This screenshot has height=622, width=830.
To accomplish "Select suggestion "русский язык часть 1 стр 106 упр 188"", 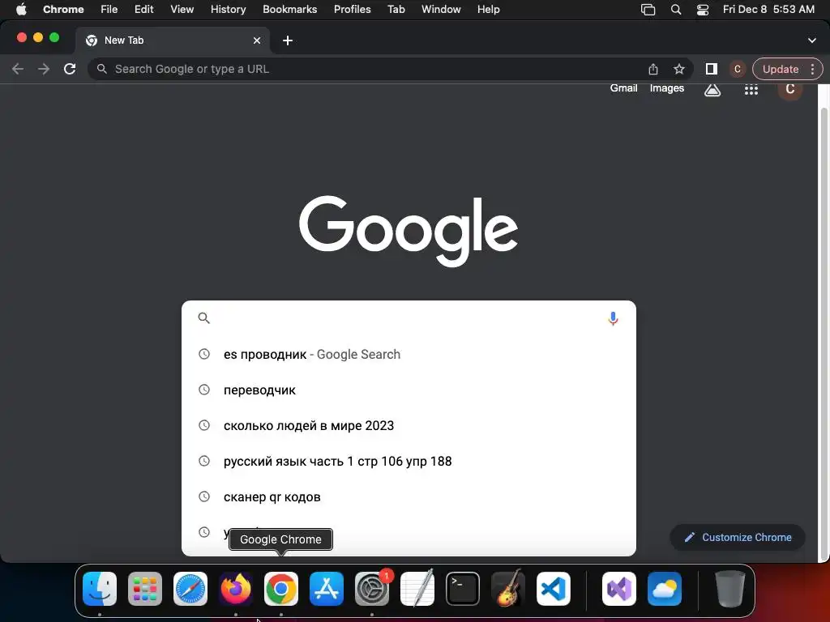I will point(409,461).
